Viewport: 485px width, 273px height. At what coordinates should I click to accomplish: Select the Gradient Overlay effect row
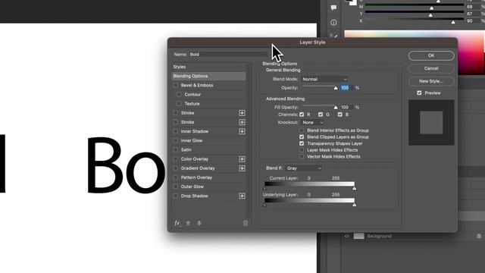coord(208,168)
